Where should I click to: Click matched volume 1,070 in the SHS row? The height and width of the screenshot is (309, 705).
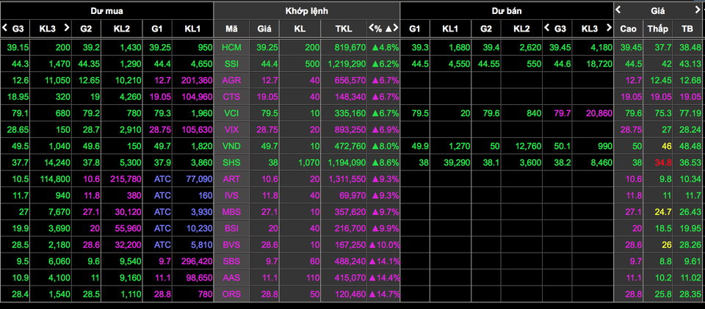click(309, 163)
